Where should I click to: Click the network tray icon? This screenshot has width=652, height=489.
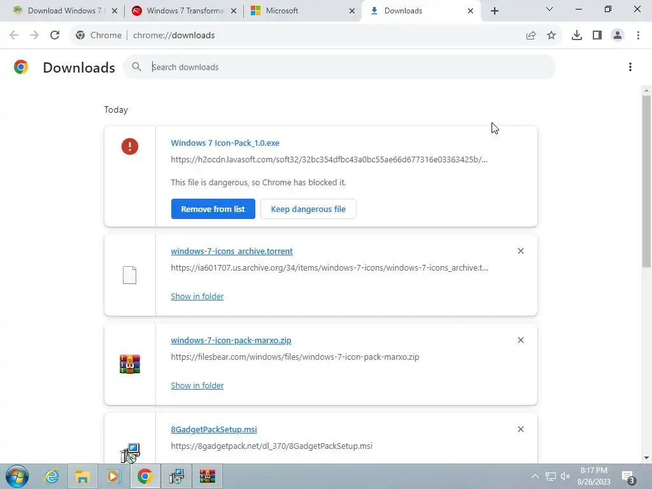(x=551, y=476)
